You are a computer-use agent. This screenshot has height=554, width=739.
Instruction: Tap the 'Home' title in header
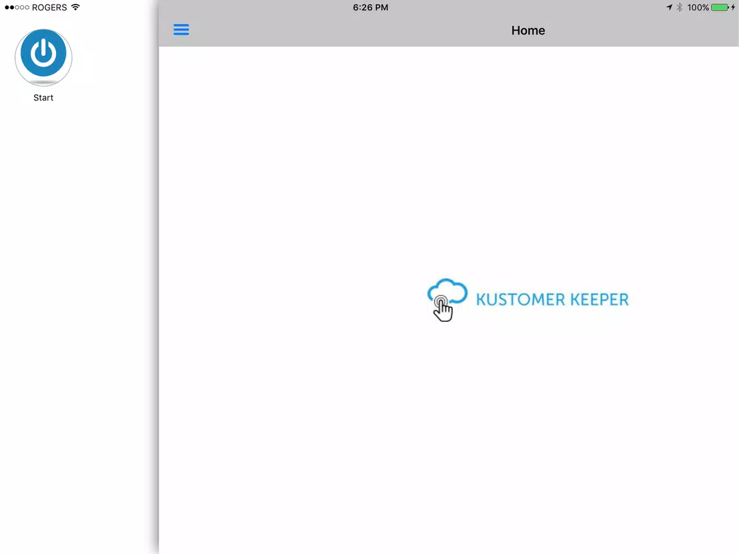tap(528, 30)
